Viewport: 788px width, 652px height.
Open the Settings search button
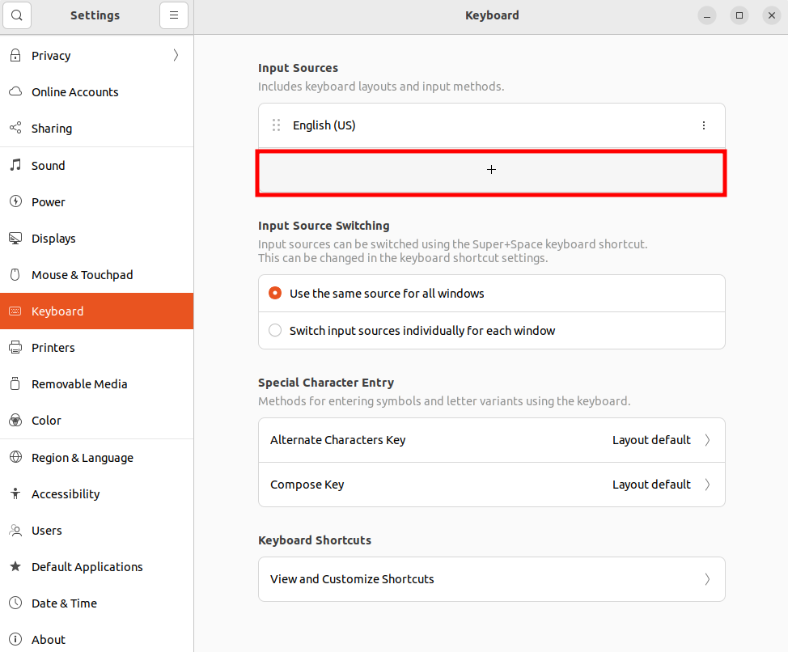(x=17, y=15)
